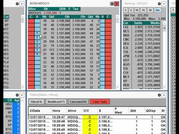179x134 pixels.
Task: Click yellow C cell of 15:29:47 order
Action: point(90,117)
